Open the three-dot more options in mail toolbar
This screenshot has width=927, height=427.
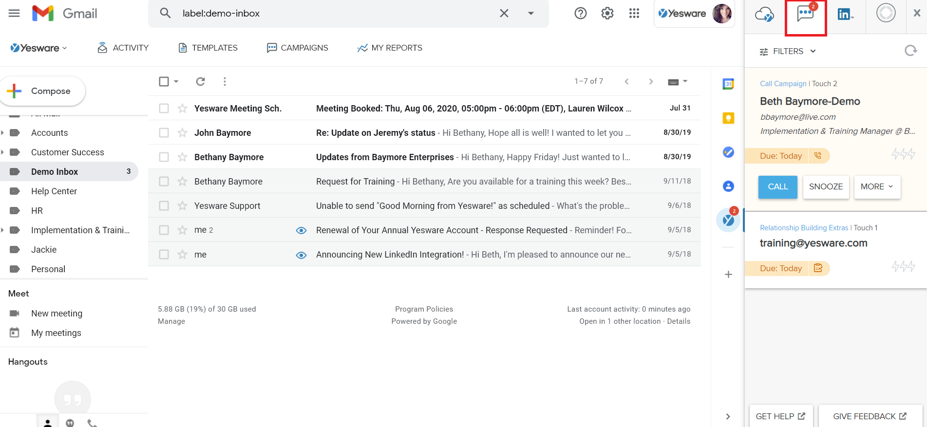pos(225,81)
